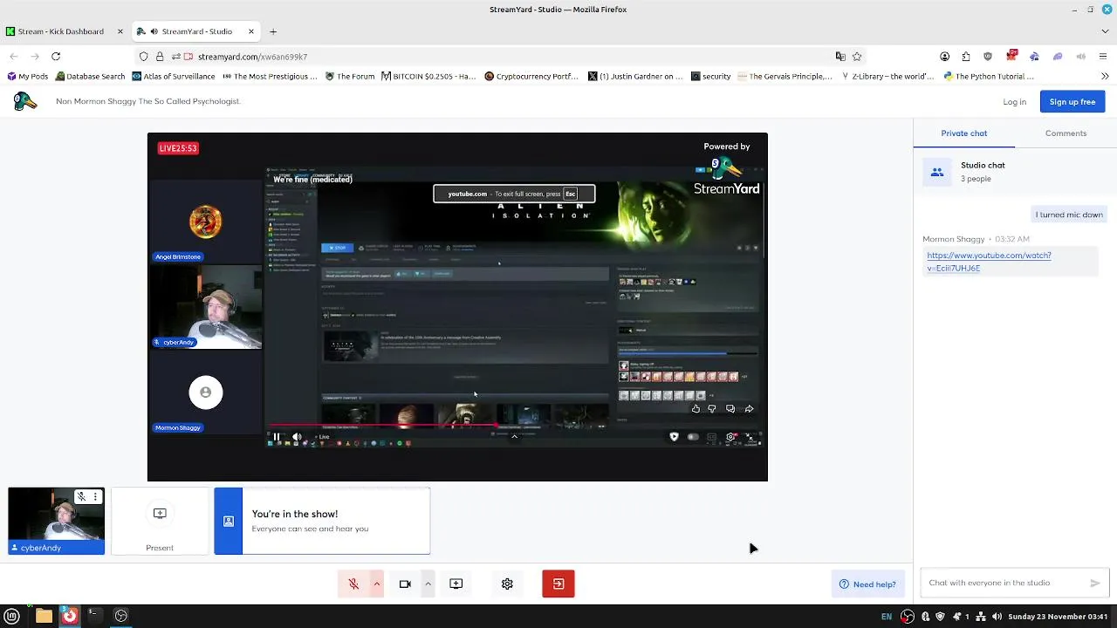Screen dimensions: 1117x628
Task: Click You're in the show status card
Action: point(322,521)
